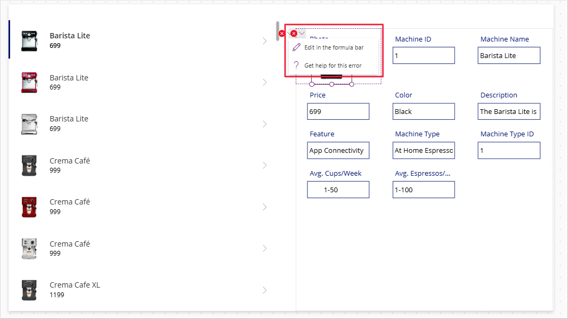Click the red error icon on the gallery's left edge
Screen dimensions: 568x319
(282, 33)
